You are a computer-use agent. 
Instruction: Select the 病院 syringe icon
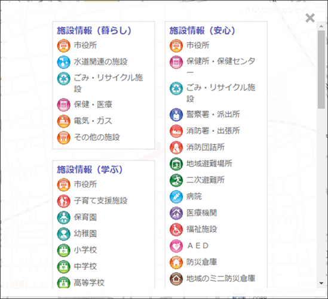(176, 196)
